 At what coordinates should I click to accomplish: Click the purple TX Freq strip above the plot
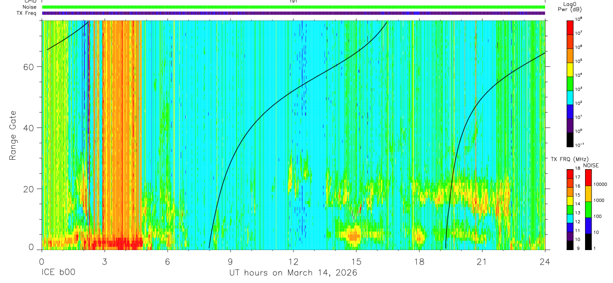[294, 13]
